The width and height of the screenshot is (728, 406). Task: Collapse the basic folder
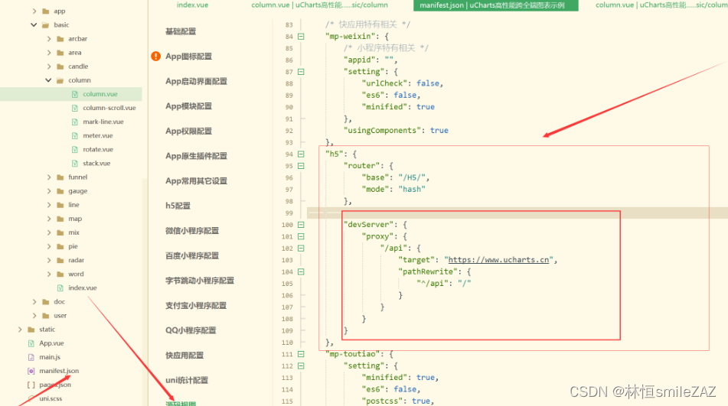click(34, 25)
